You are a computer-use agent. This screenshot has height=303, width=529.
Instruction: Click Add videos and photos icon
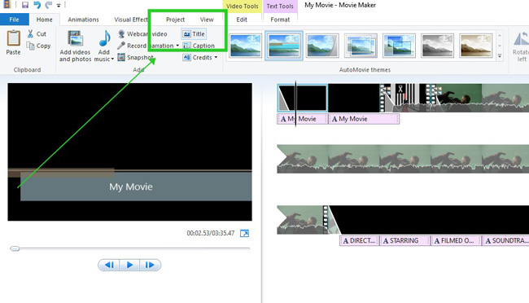(75, 38)
